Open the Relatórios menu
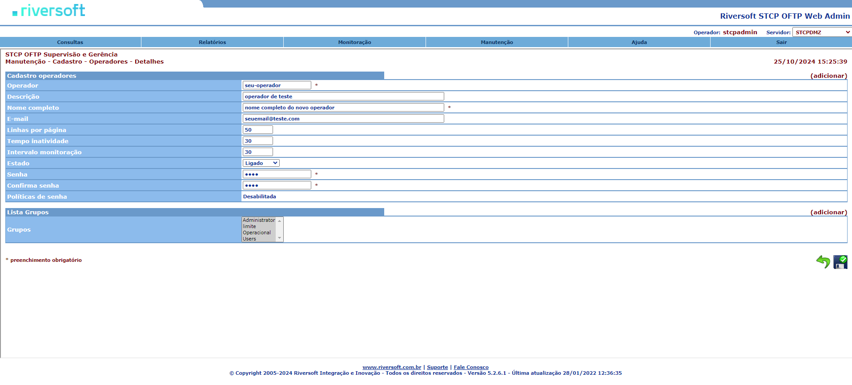 213,42
